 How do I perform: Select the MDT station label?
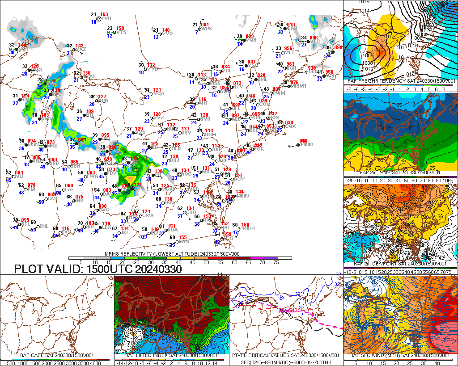coord(207,172)
